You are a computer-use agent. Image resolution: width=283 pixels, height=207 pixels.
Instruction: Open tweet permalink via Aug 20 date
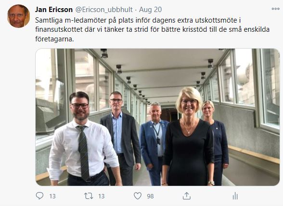pyautogui.click(x=150, y=10)
